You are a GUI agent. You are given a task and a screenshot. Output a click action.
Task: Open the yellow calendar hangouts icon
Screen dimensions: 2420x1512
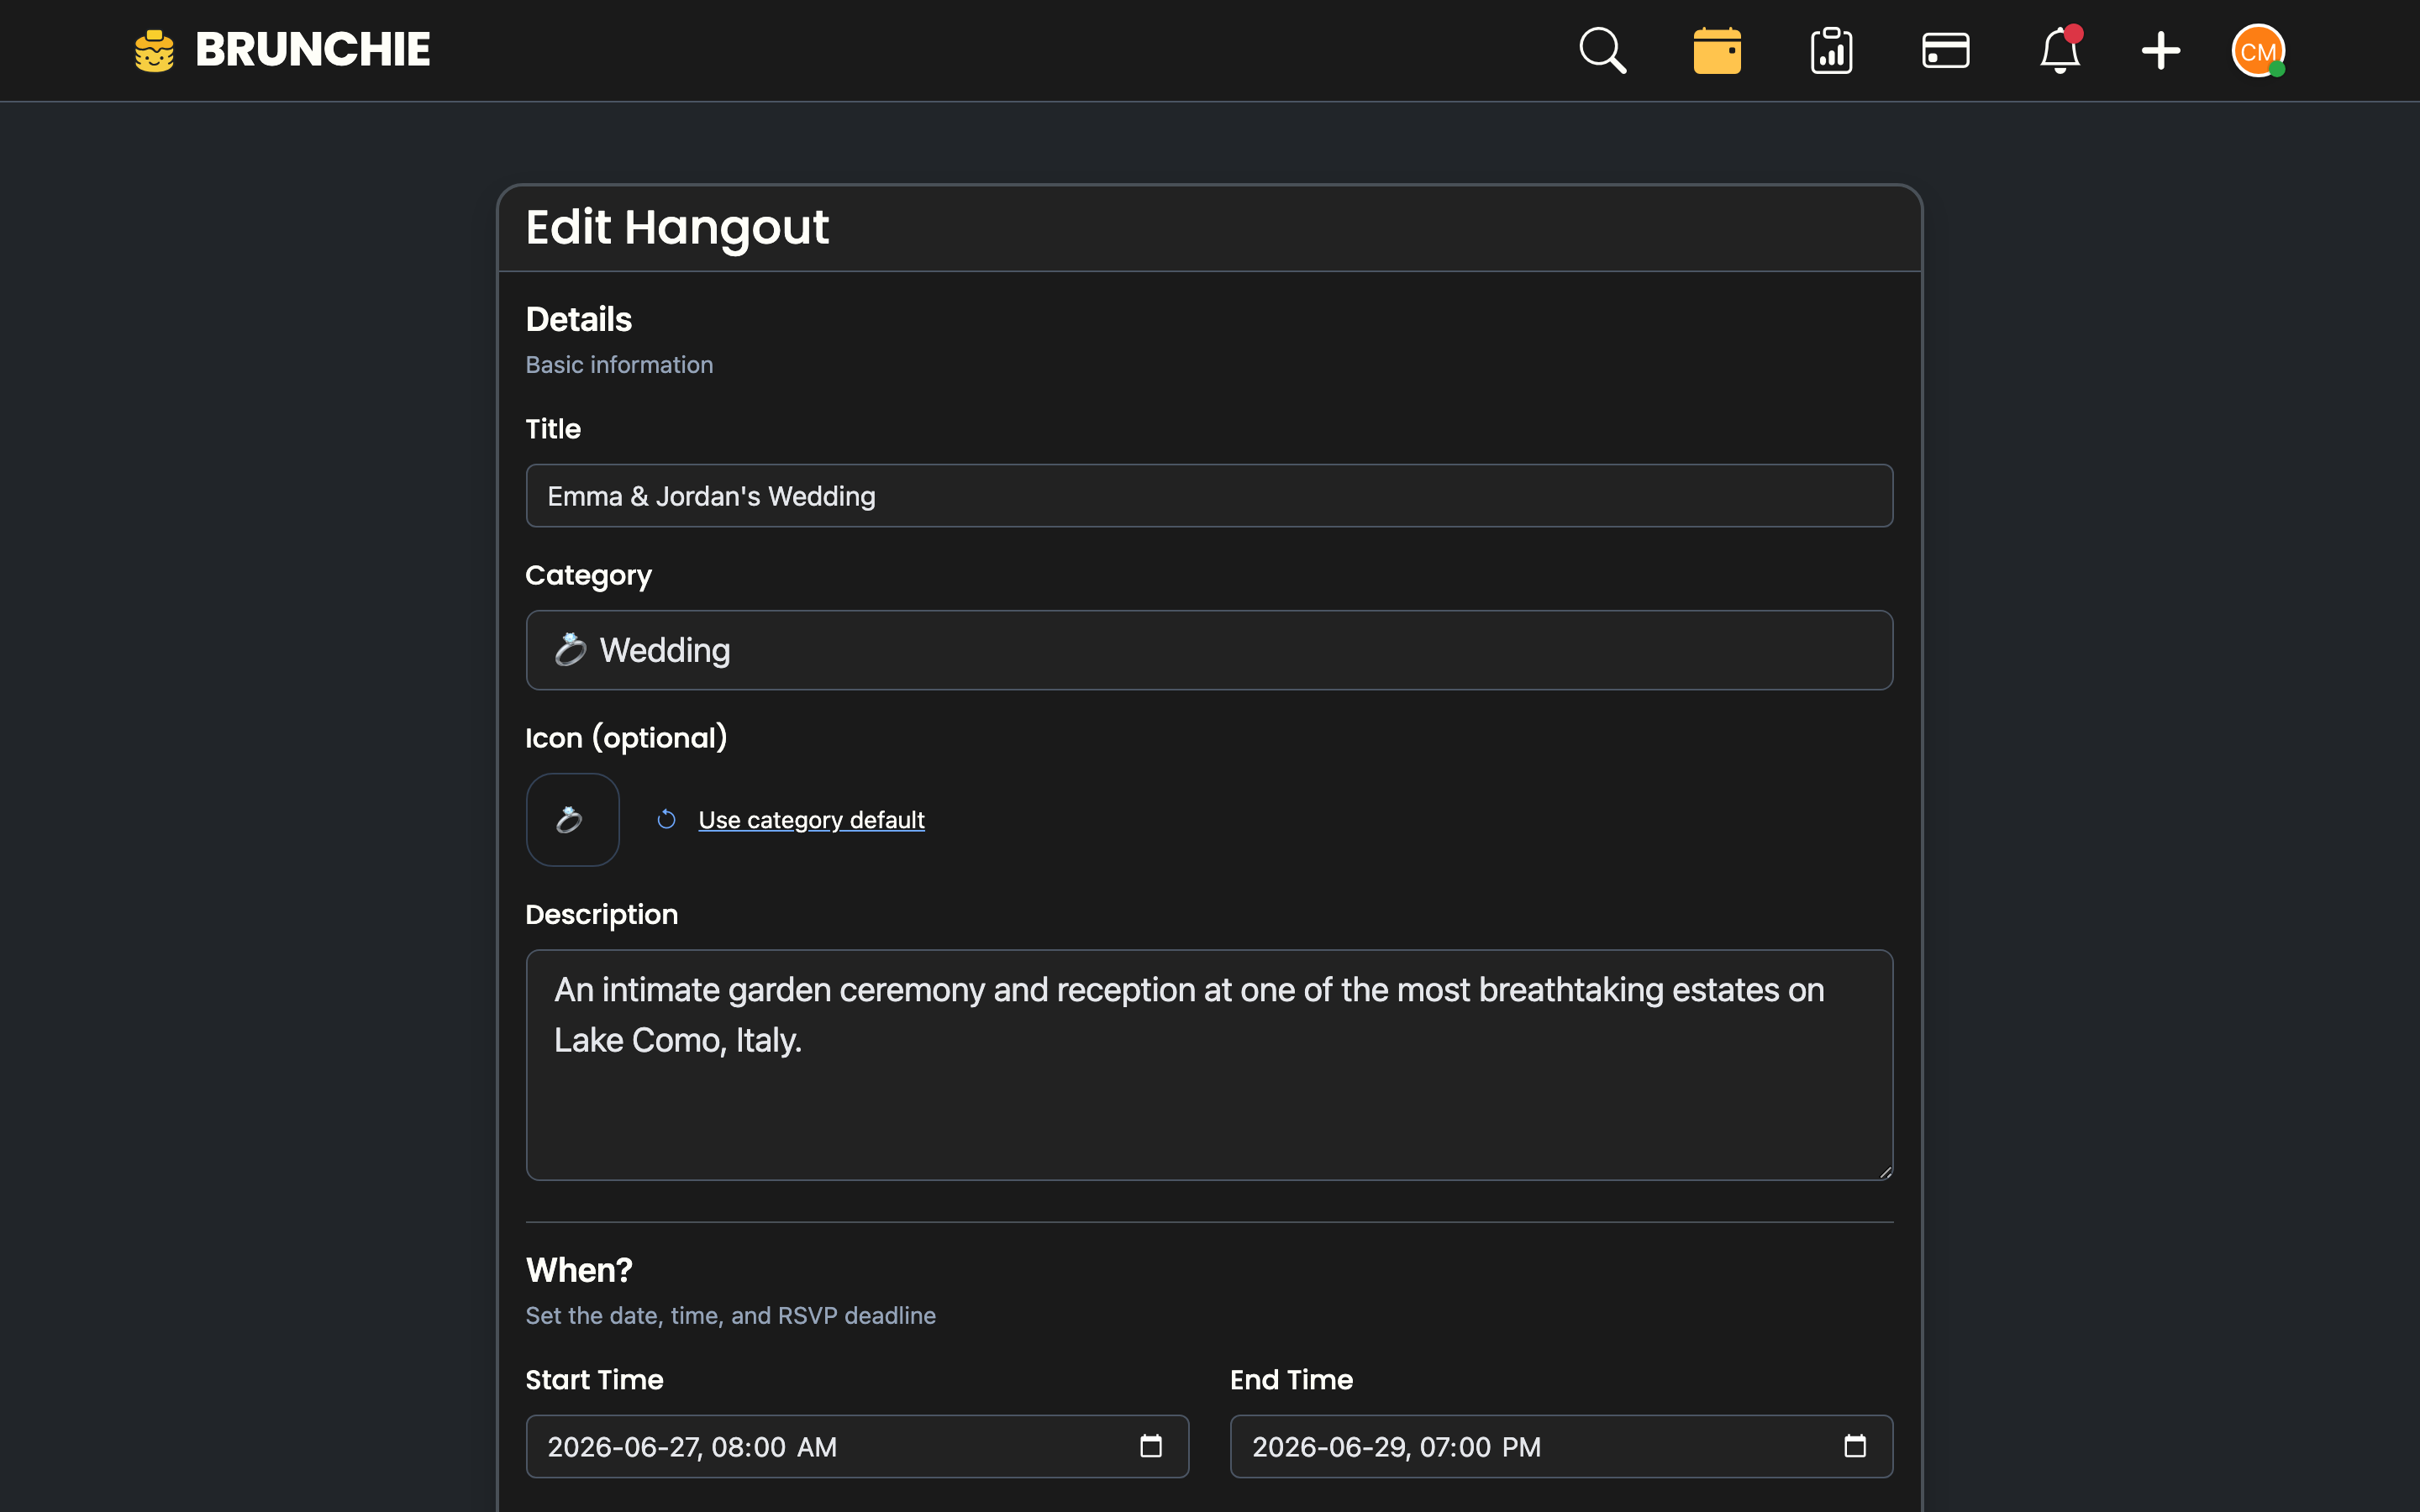coord(1717,50)
